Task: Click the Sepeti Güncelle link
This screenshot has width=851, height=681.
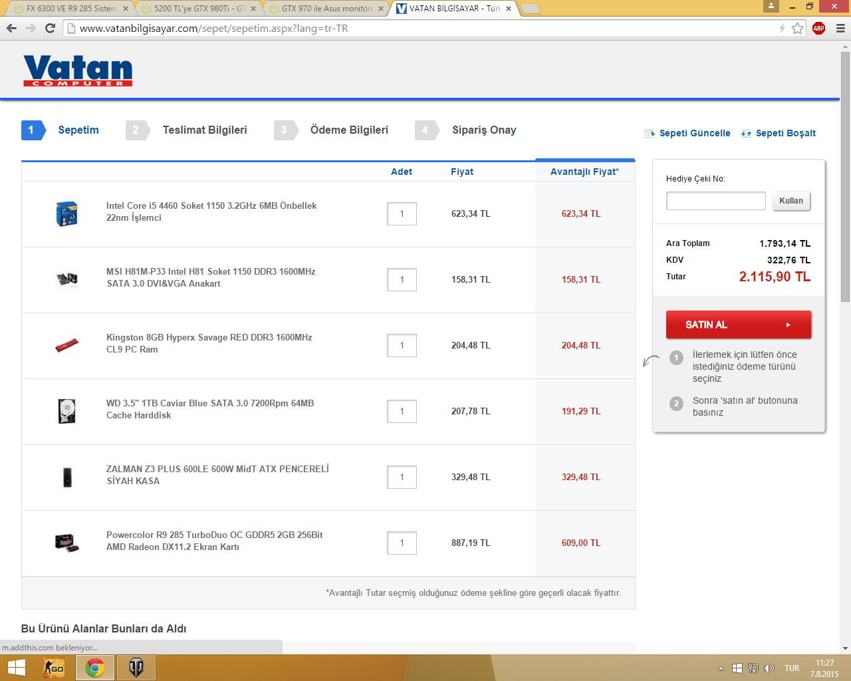Action: 687,133
